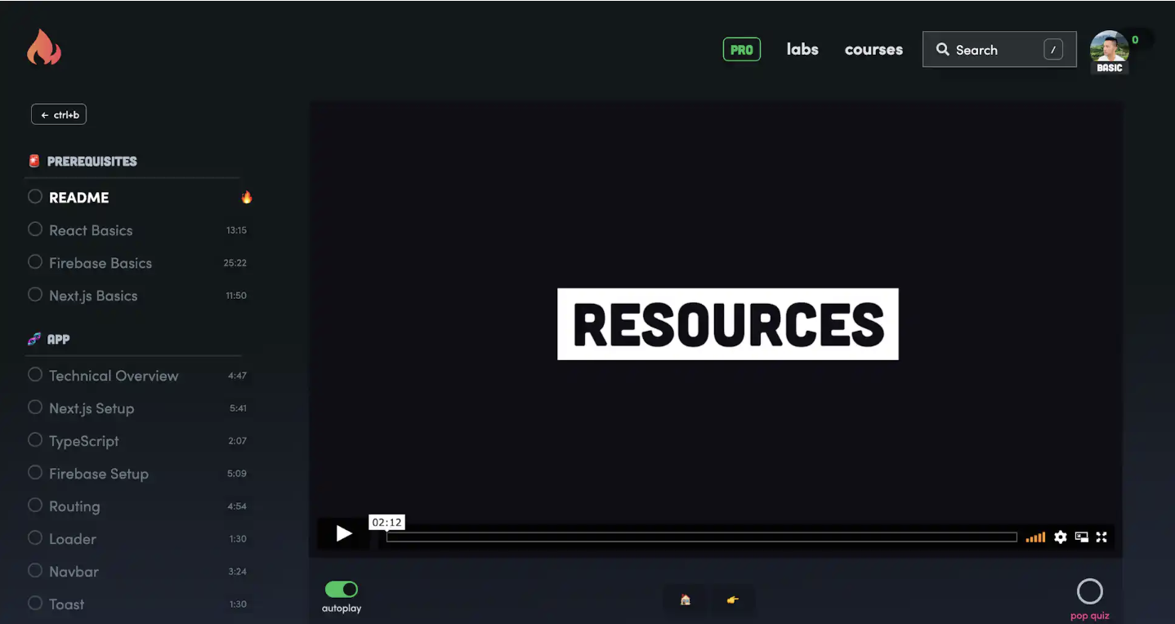Click the BASIC membership label
The image size is (1175, 624).
click(x=1110, y=68)
